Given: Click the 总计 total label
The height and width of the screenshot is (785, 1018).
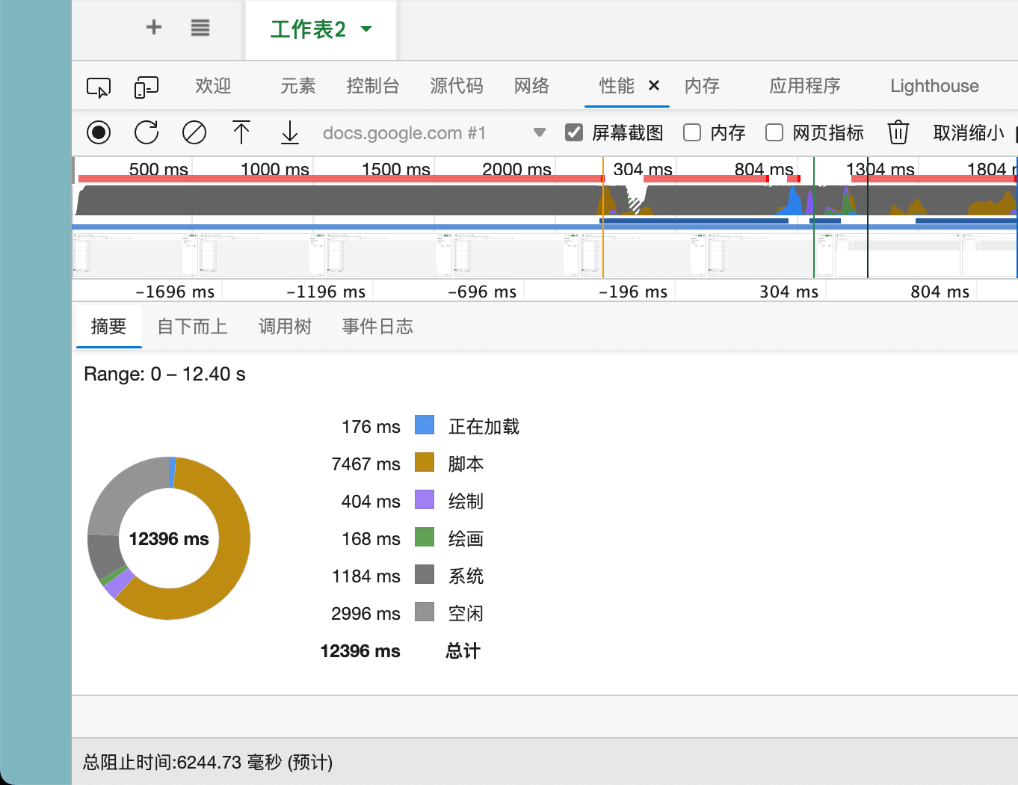Looking at the screenshot, I should click(463, 651).
